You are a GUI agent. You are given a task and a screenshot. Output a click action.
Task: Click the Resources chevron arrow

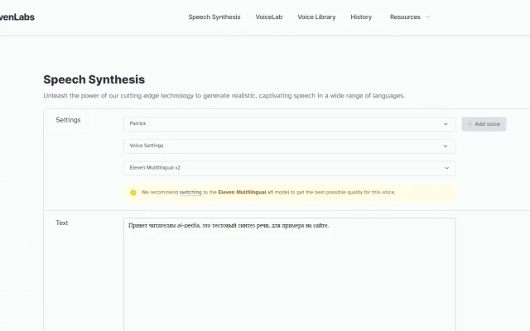pos(427,17)
